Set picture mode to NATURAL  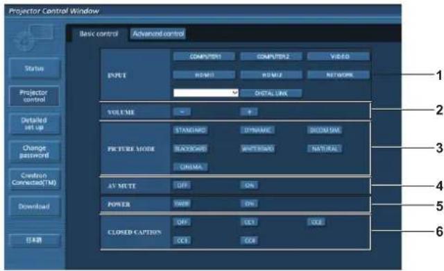tap(325, 149)
